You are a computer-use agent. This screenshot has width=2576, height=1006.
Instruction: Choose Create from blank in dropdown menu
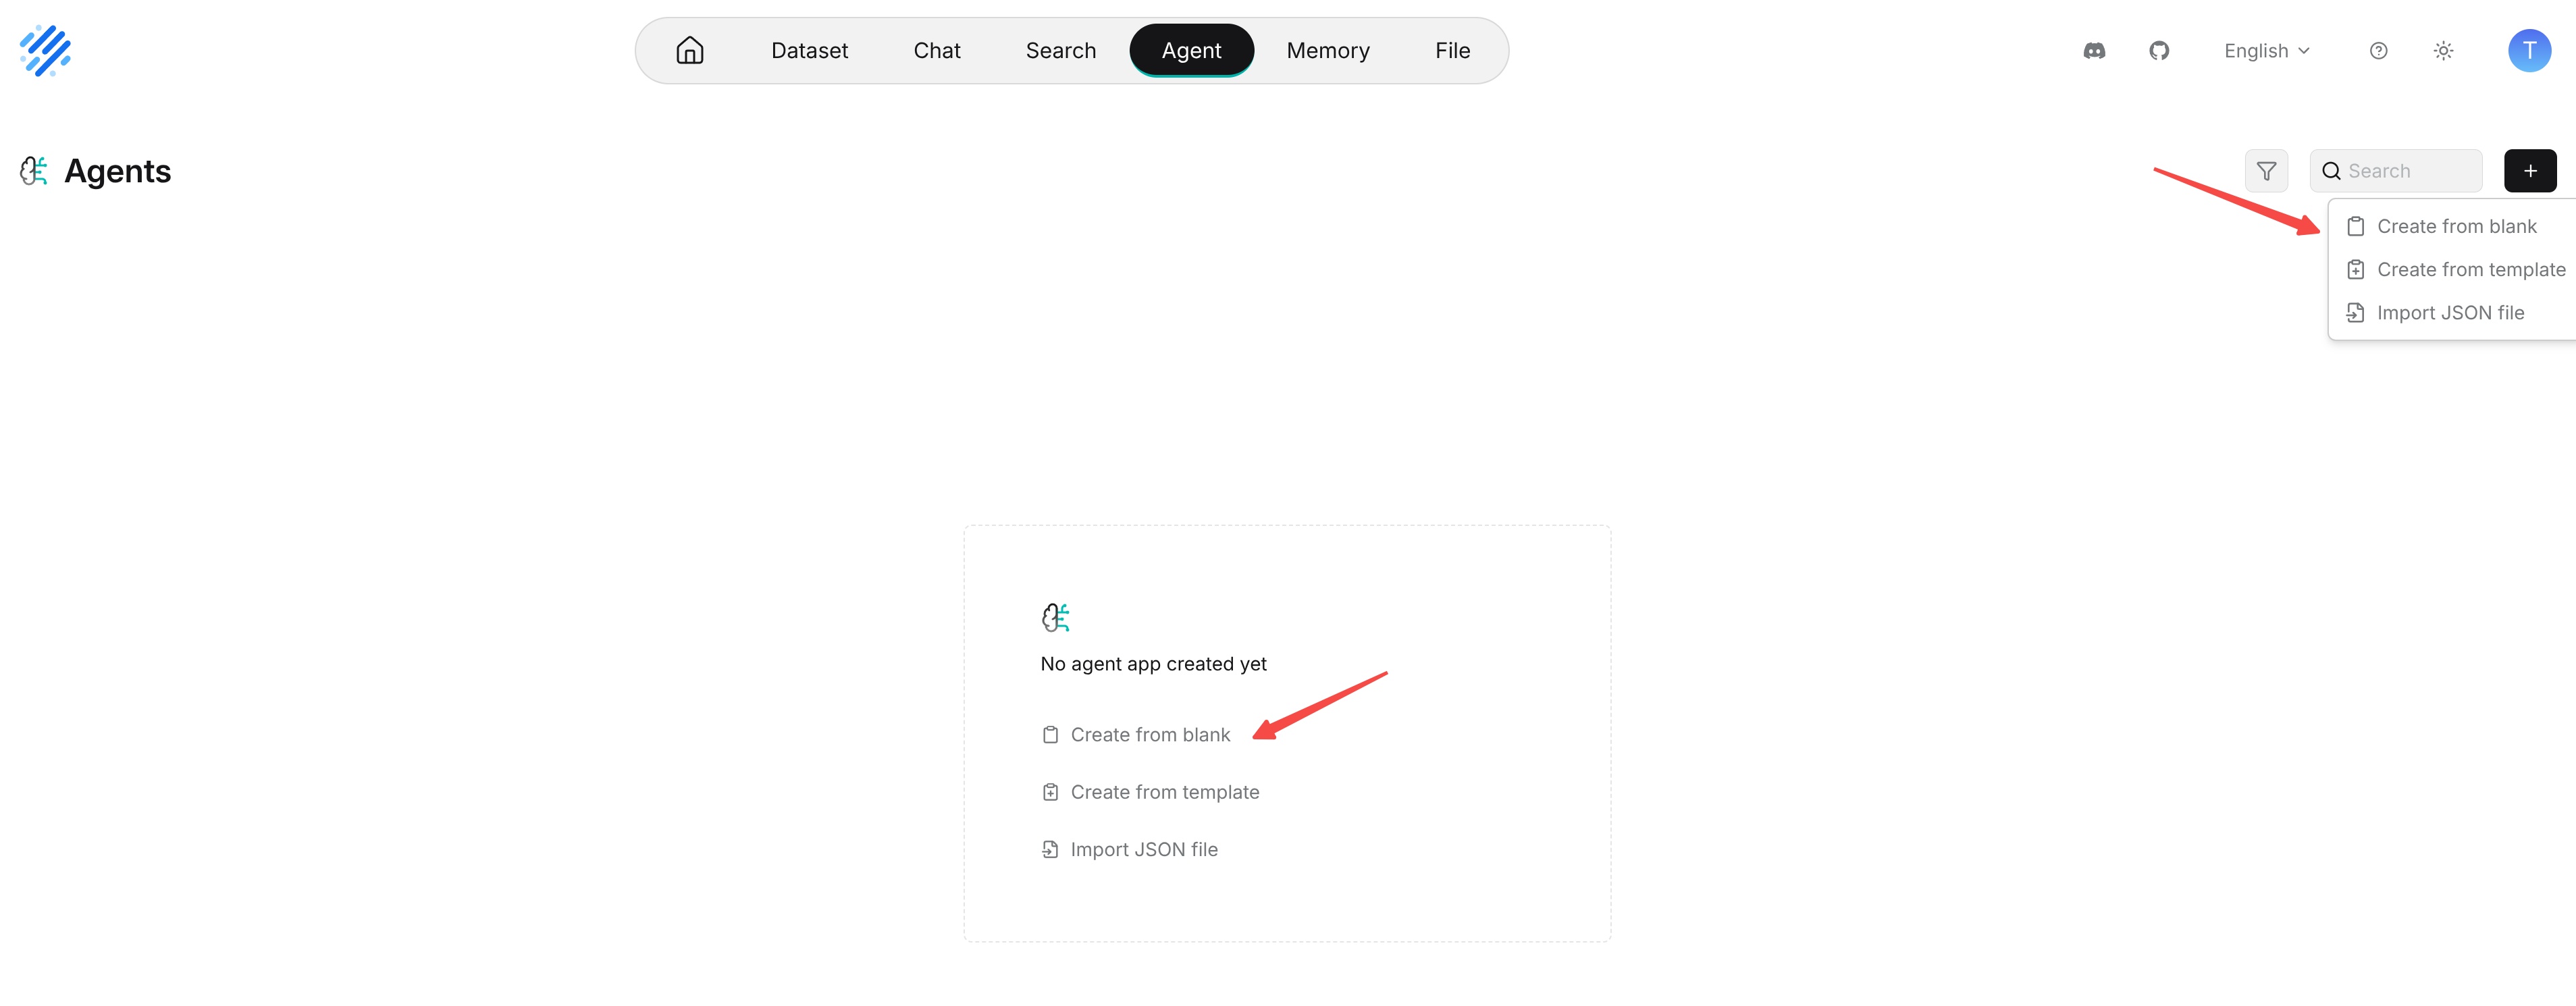(2456, 227)
